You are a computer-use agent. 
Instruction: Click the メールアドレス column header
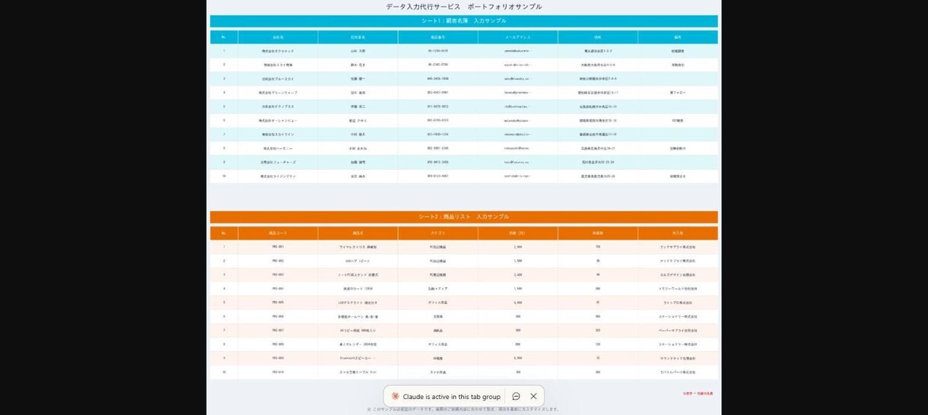tap(517, 37)
